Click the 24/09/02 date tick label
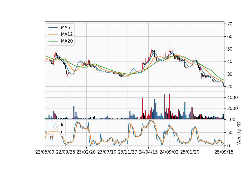Viewport: 249px width, 179px height. tap(169, 152)
